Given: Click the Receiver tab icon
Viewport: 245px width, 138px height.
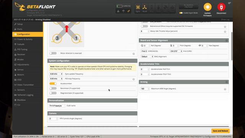Looking at the screenshot, I should pos(15,54).
